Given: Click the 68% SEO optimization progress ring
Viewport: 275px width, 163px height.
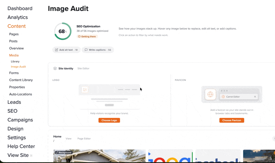Looking at the screenshot, I should (63, 32).
